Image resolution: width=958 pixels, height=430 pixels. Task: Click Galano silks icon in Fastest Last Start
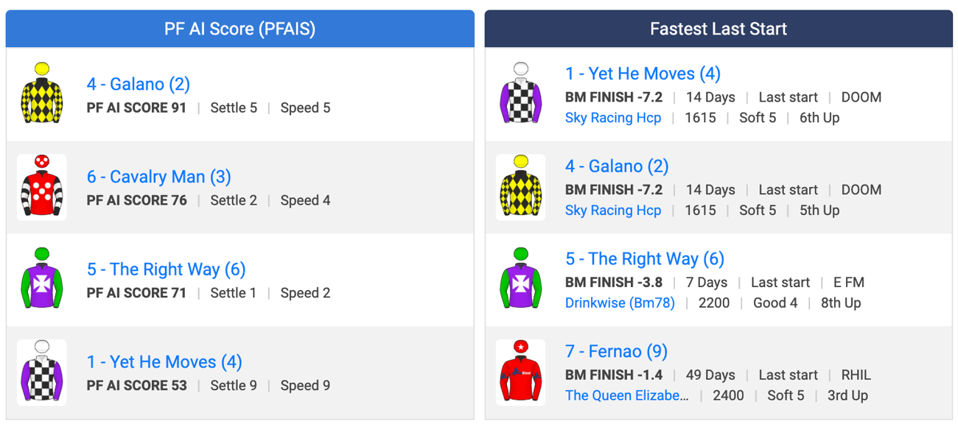click(521, 187)
